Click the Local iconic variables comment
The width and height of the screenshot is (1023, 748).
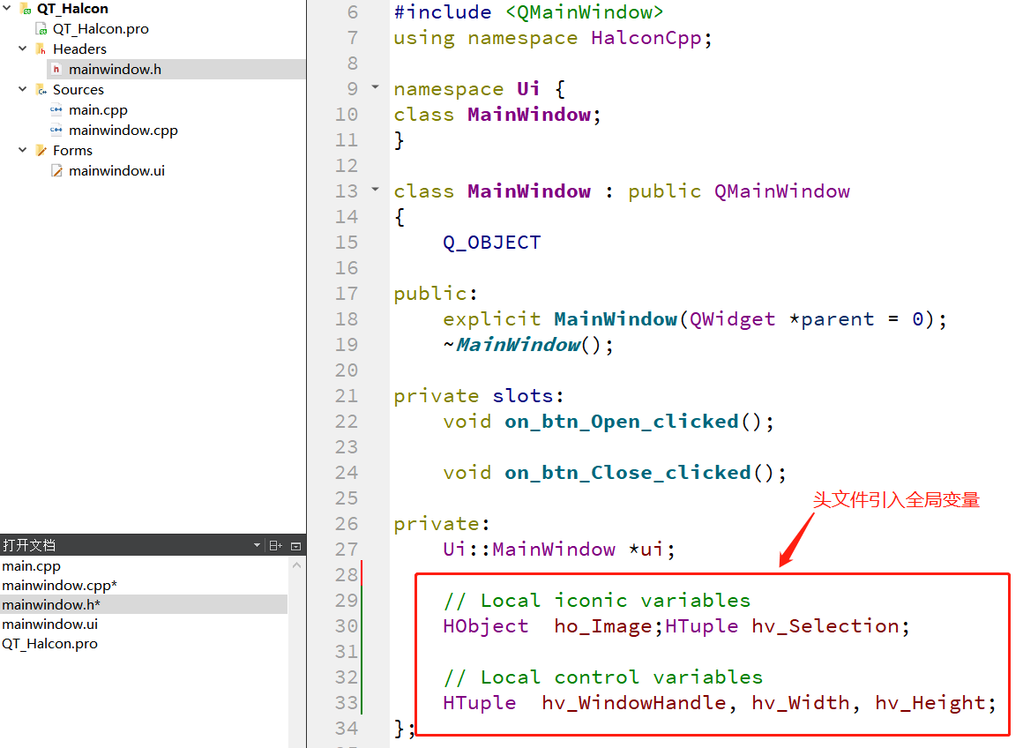597,601
